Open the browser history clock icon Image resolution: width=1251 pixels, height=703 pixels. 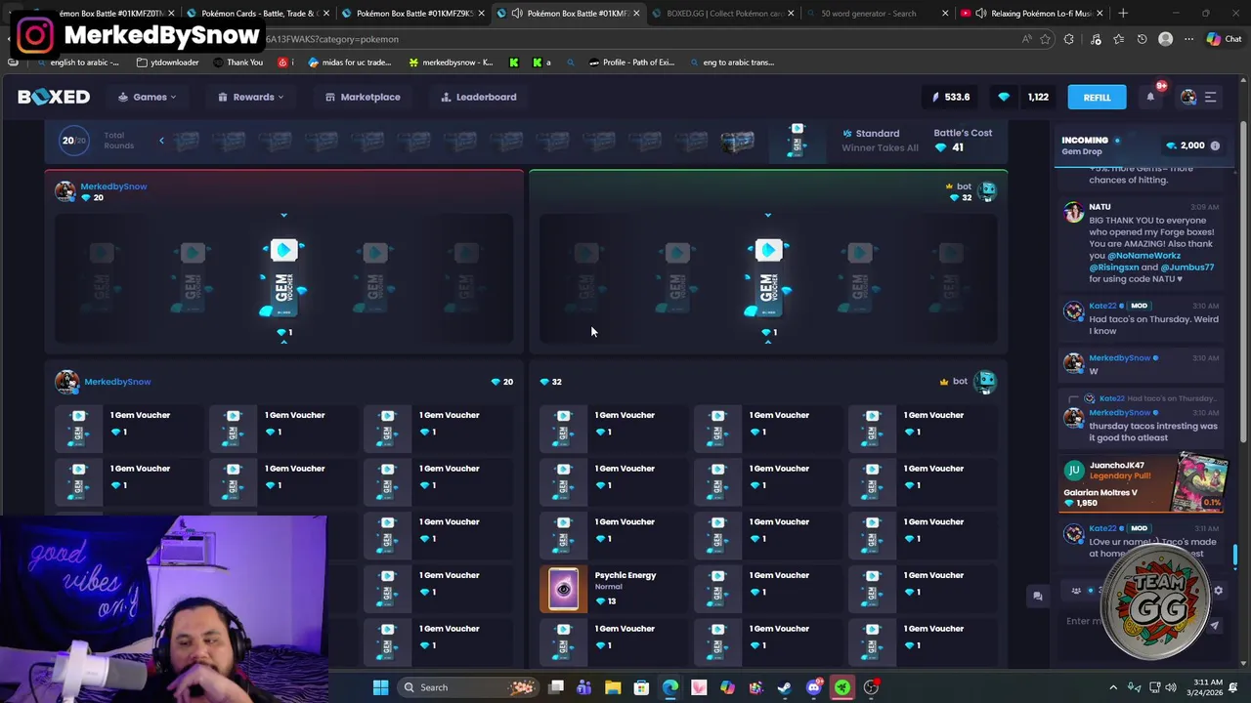coord(1142,39)
